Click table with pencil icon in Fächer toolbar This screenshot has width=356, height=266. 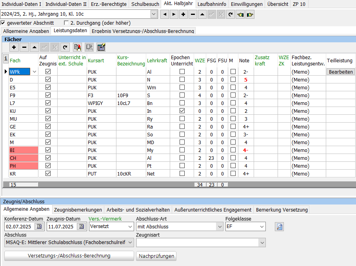[101, 47]
